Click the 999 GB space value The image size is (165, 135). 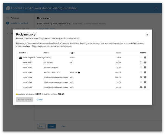[118, 72]
